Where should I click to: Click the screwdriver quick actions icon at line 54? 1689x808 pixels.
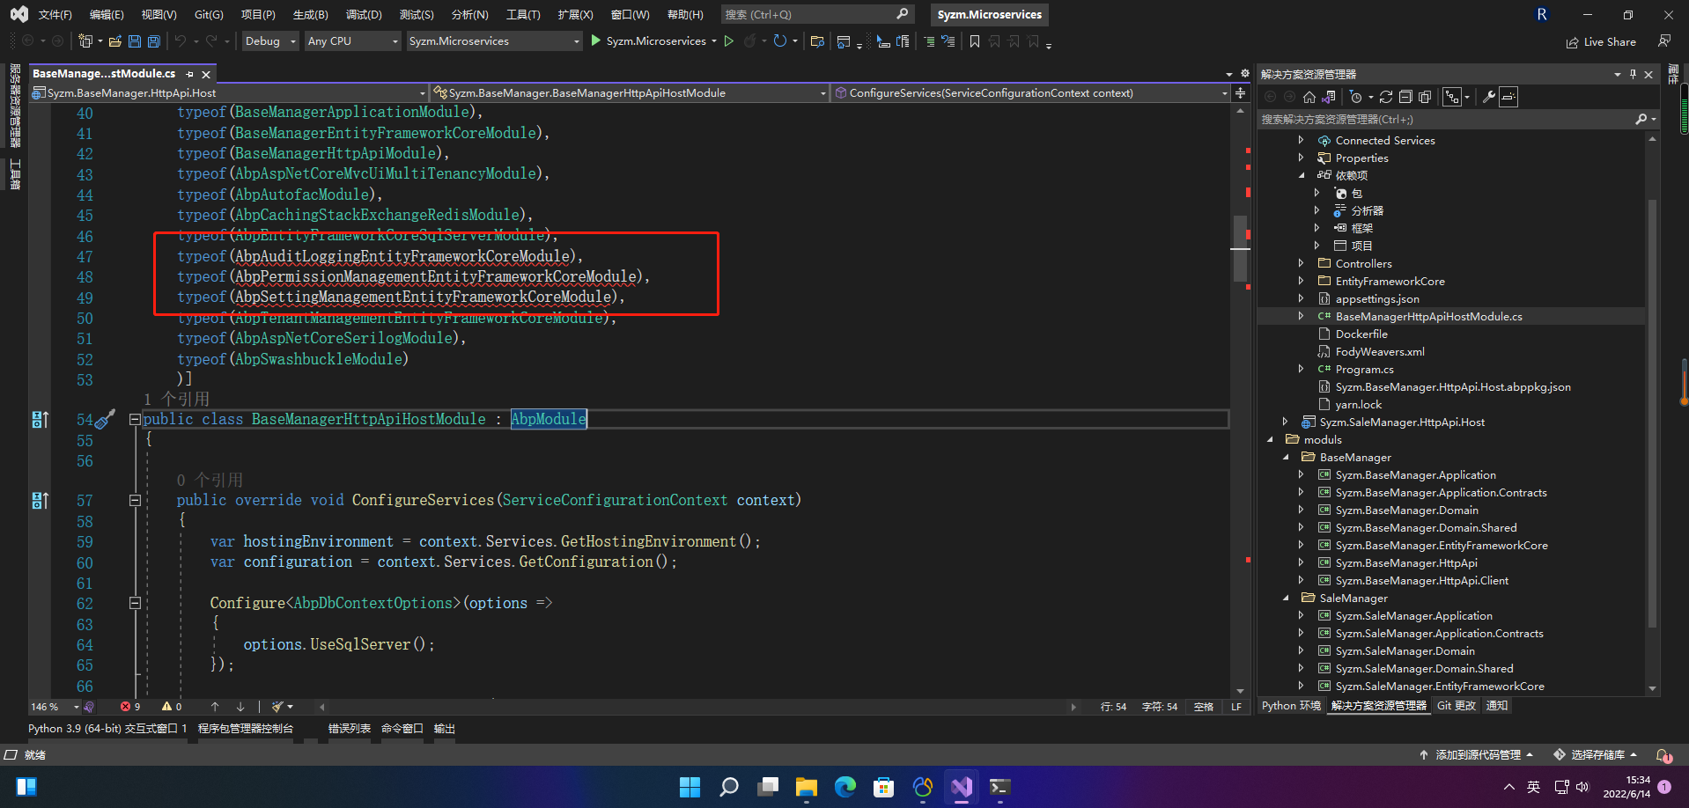click(x=105, y=420)
